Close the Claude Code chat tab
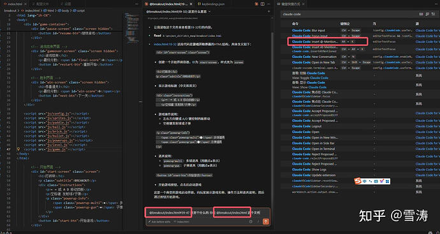This screenshot has height=234, width=440. click(x=191, y=4)
